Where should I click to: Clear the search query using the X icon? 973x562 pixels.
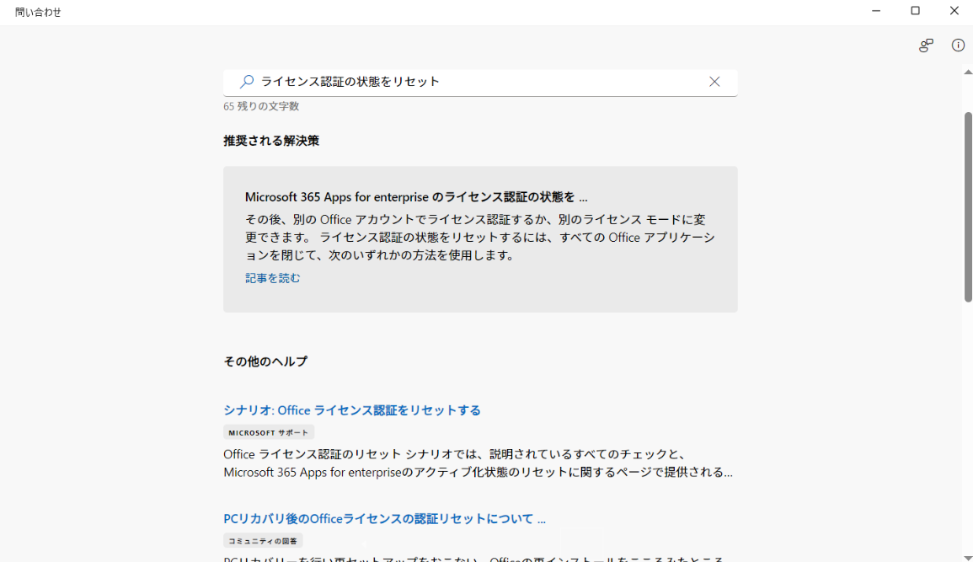[714, 81]
